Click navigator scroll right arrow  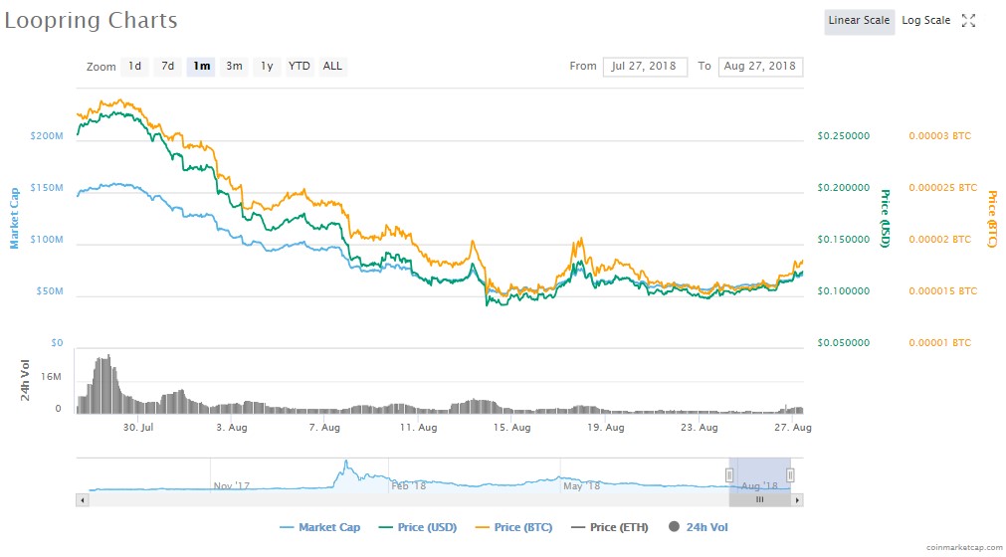(797, 500)
